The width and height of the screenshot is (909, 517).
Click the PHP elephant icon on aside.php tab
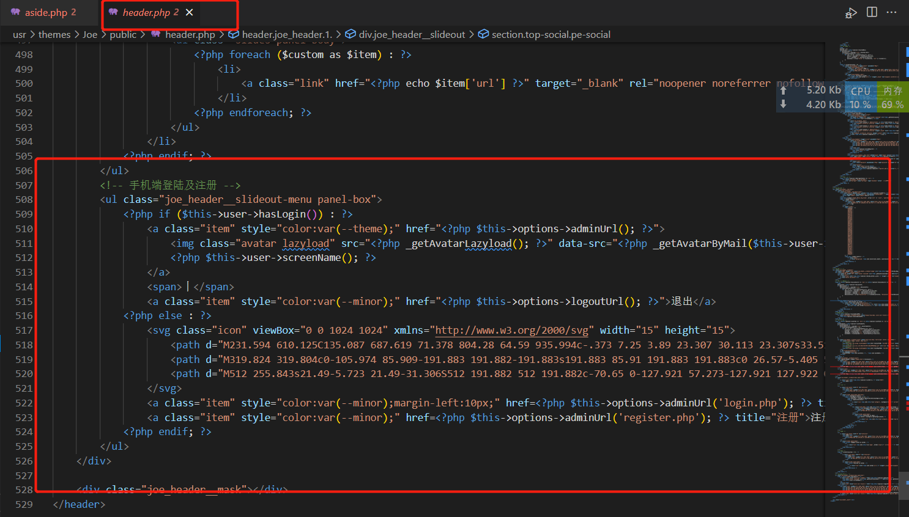(x=15, y=12)
